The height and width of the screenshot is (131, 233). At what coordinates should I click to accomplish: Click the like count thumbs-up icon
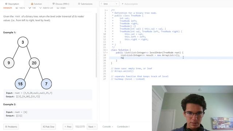click(17, 8)
